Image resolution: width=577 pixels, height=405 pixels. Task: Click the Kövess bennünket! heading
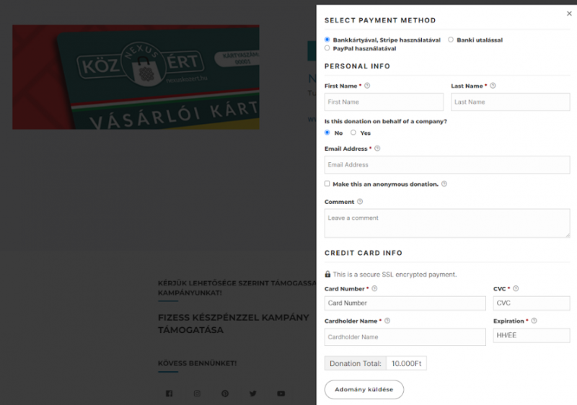tap(197, 363)
